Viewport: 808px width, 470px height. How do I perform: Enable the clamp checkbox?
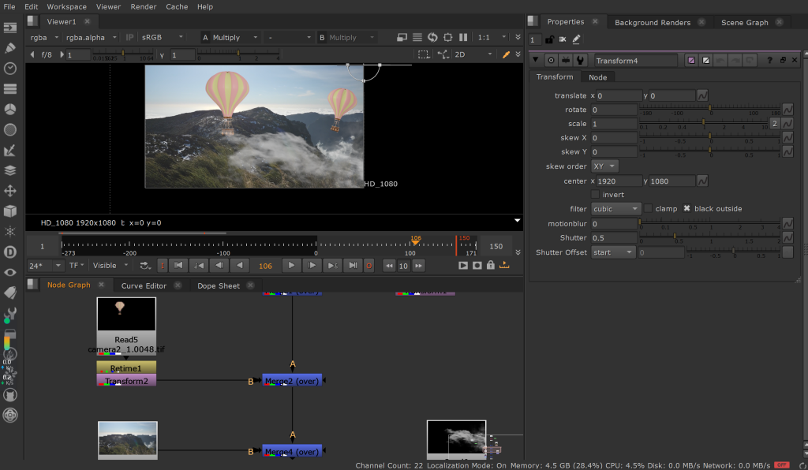click(648, 209)
